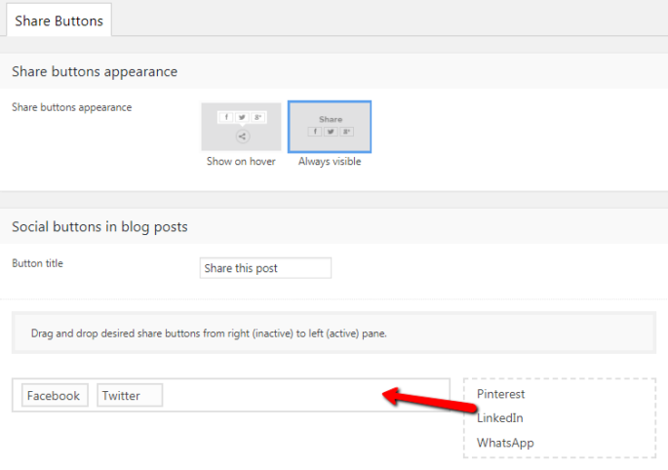This screenshot has width=668, height=470.
Task: Click the Facebook icon in the hover preview
Action: tap(226, 117)
